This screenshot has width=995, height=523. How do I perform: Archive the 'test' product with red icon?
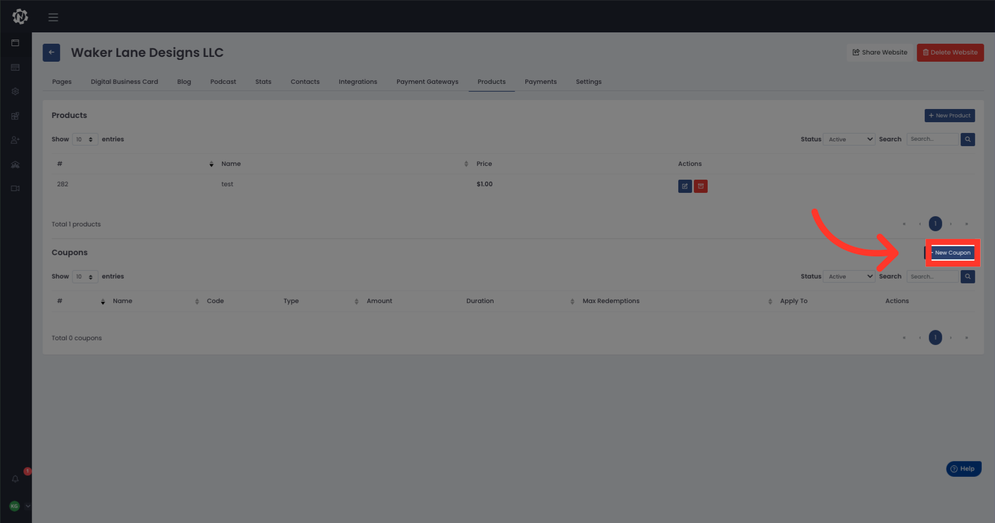click(x=701, y=186)
